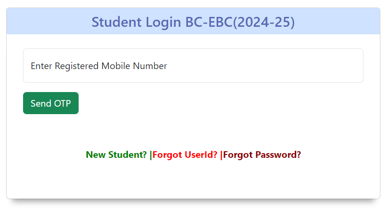Select the red Forgot UserId link
The height and width of the screenshot is (209, 387).
tap(185, 155)
